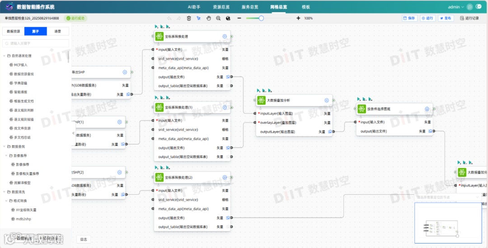The height and width of the screenshot is (248, 488).
Task: Open the 服务总览 menu
Action: 250,7
